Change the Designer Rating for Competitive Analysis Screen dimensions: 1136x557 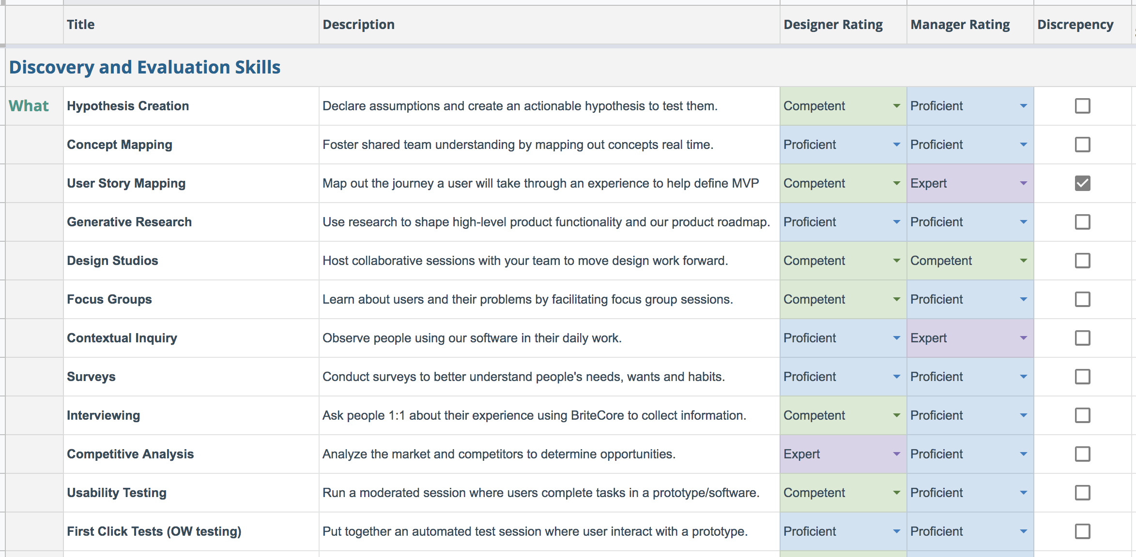(x=896, y=454)
